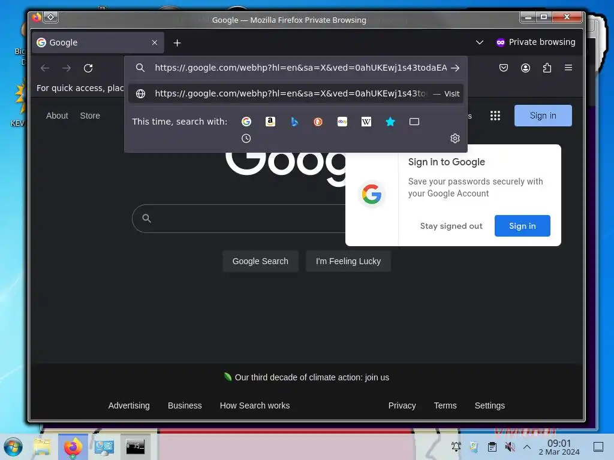Click into the address bar URL text
Viewport: 614px width, 460px height.
tap(301, 68)
